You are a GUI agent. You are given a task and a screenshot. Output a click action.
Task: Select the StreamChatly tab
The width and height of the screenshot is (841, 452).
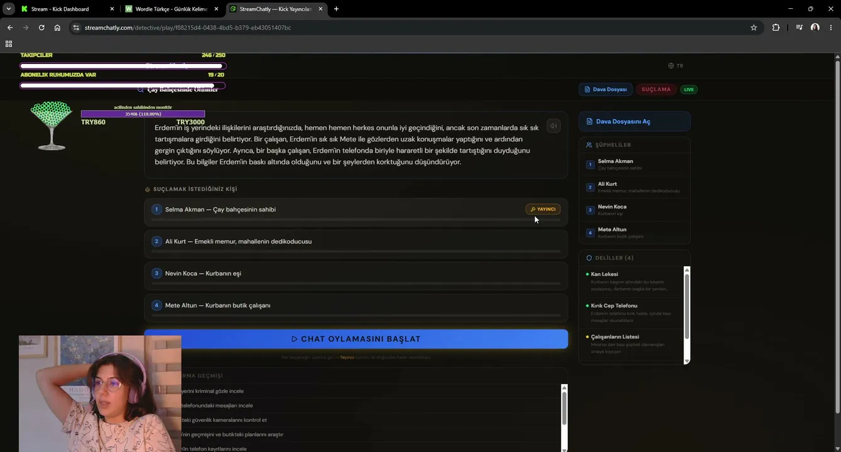point(276,9)
